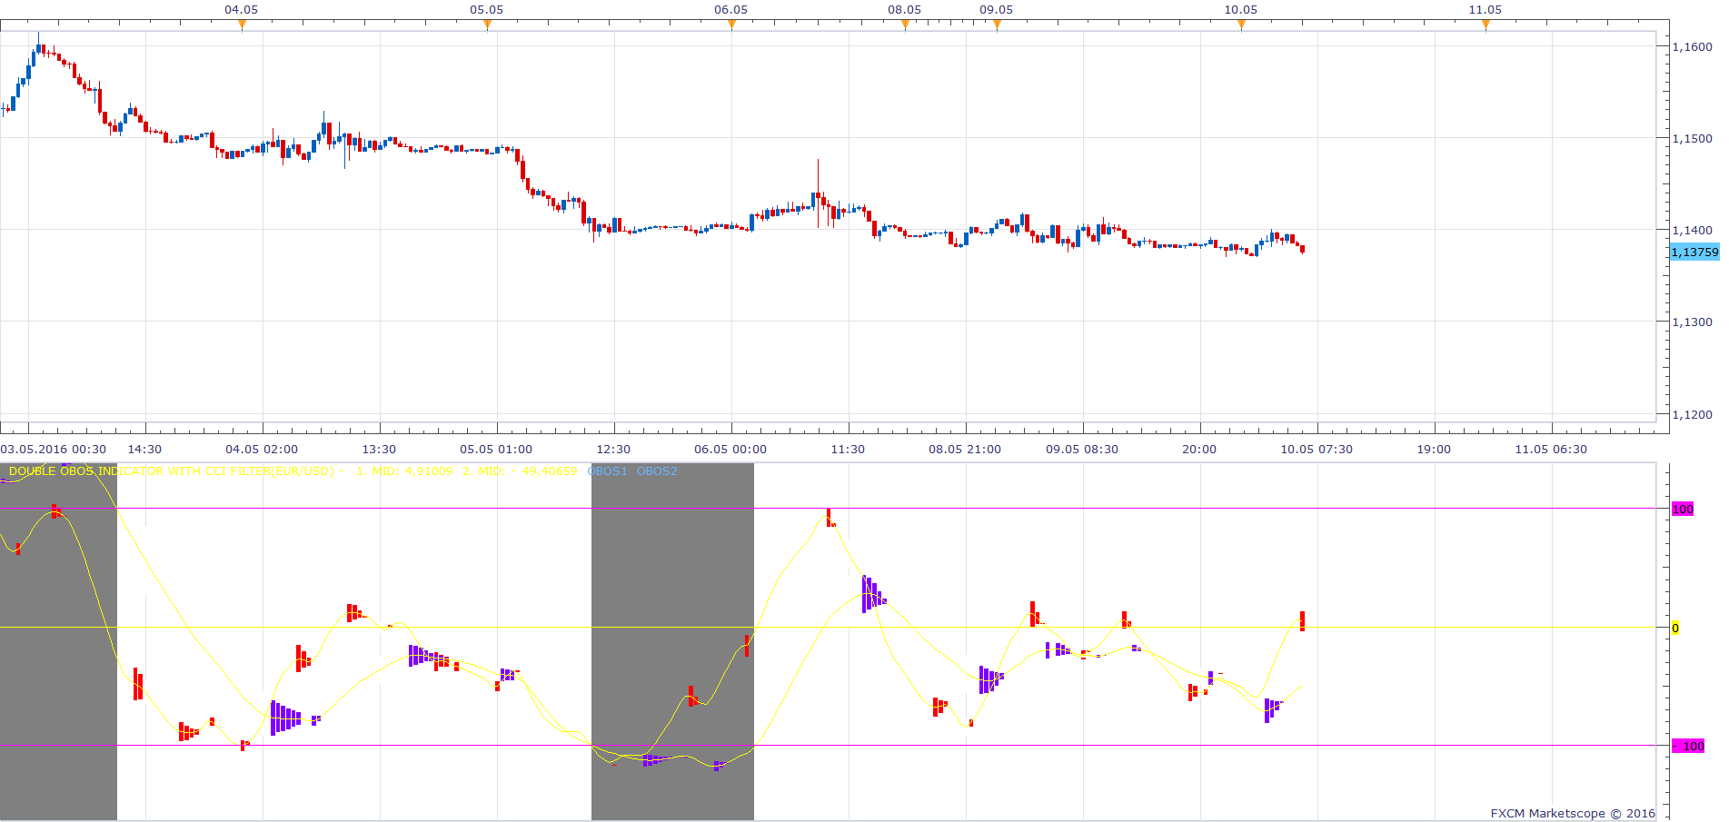This screenshot has width=1729, height=822.
Task: Click the 13:30 time axis label
Action: [x=379, y=449]
